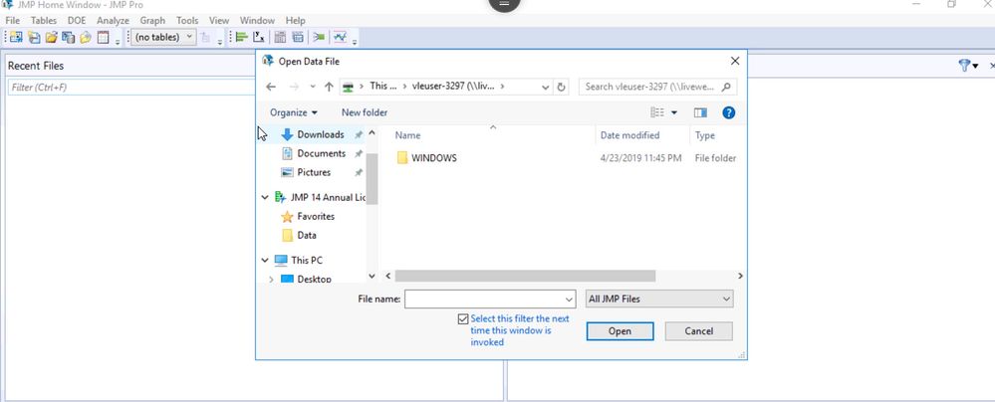This screenshot has height=402, width=995.
Task: Click the pin icon beside Downloads
Action: pyautogui.click(x=359, y=134)
